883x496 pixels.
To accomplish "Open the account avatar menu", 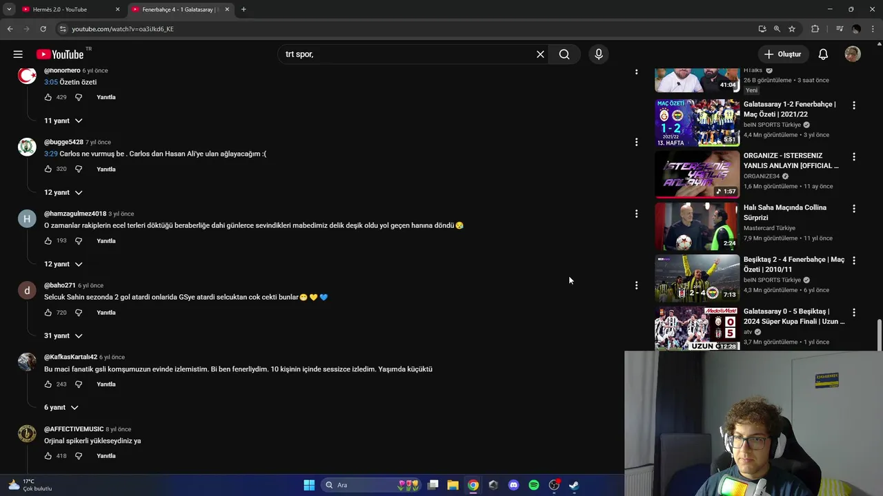I will click(853, 54).
